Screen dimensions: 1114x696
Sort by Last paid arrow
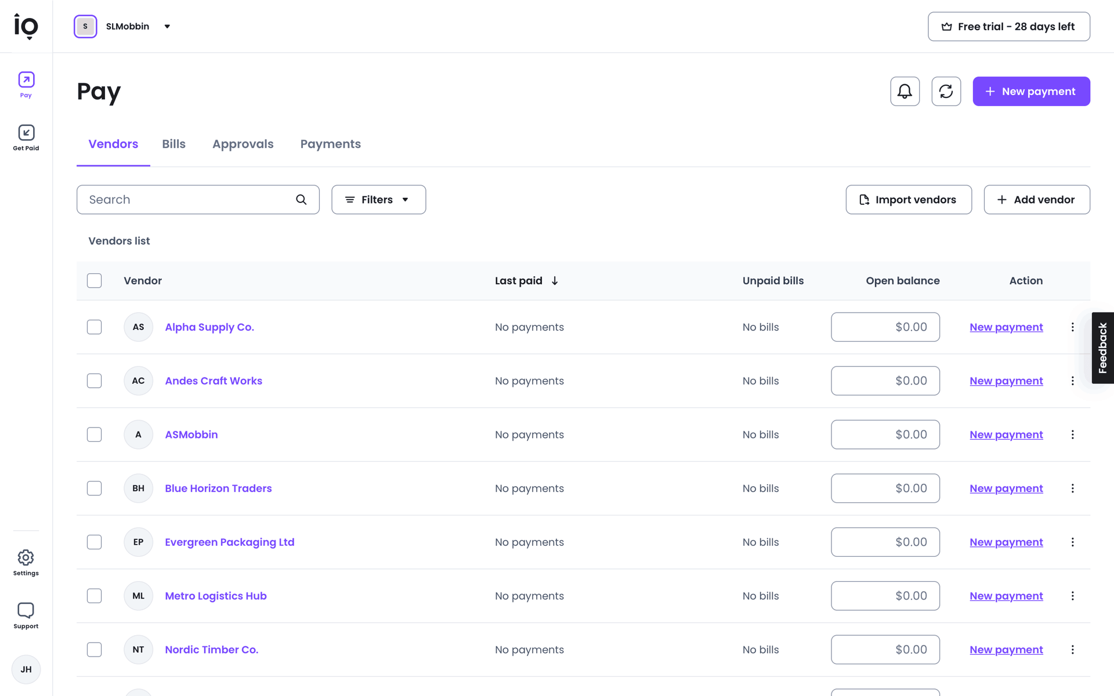pyautogui.click(x=555, y=281)
